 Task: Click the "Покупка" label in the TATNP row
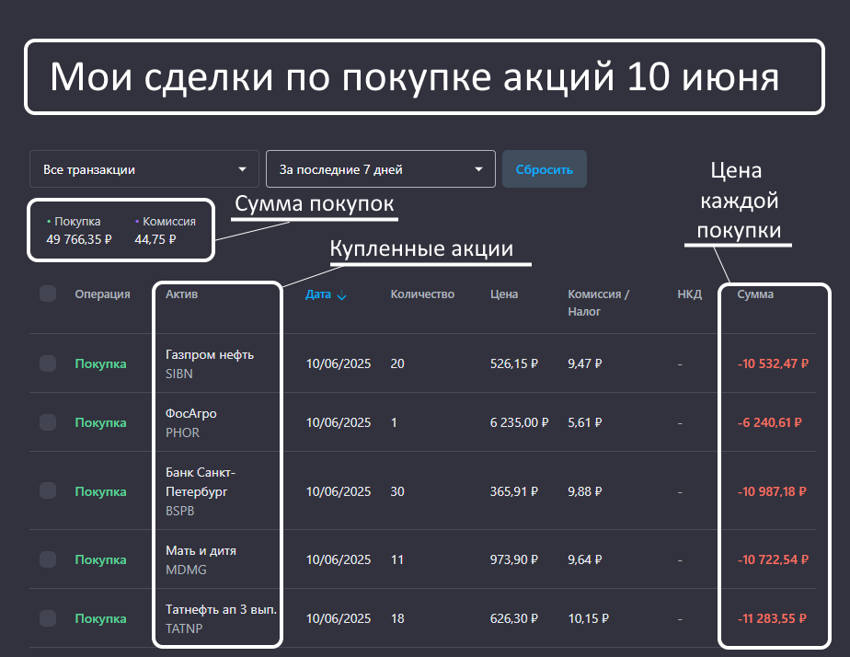101,619
